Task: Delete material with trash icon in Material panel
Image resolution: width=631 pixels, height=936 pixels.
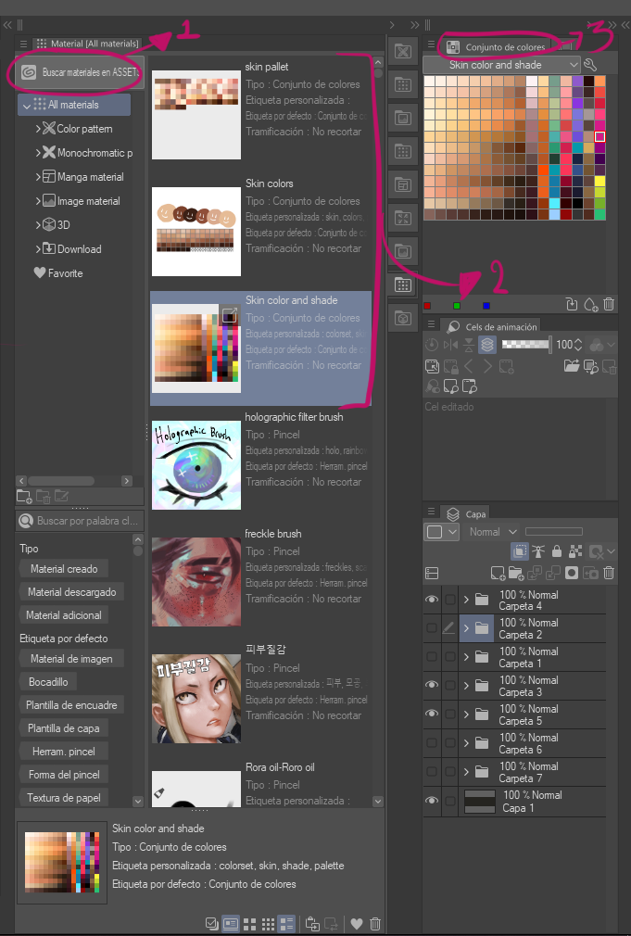Action: (375, 923)
